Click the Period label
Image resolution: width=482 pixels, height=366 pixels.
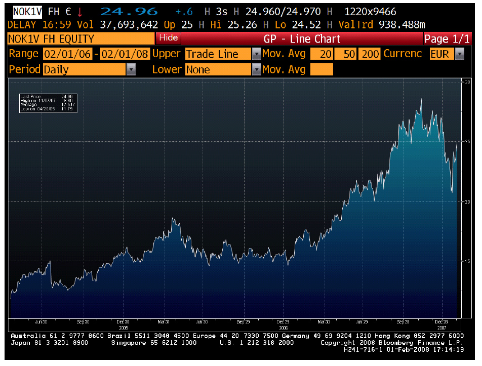click(25, 69)
